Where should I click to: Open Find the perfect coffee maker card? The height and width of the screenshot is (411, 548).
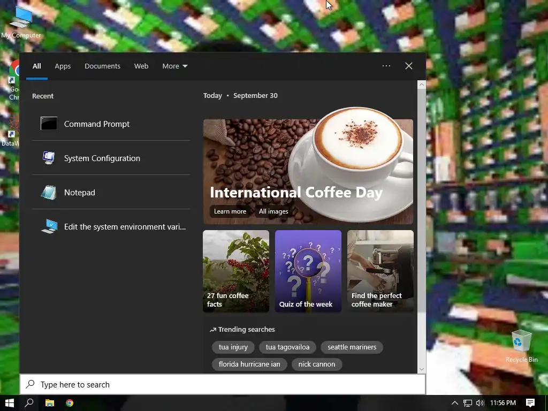coord(380,271)
